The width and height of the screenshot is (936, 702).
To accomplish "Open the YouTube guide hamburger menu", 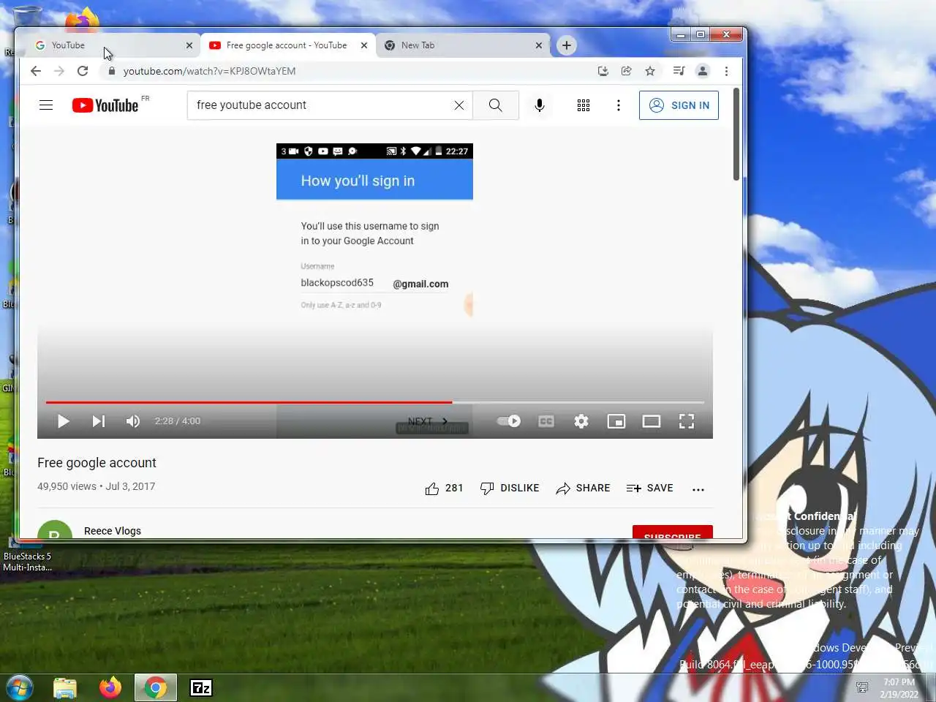I will pyautogui.click(x=46, y=105).
